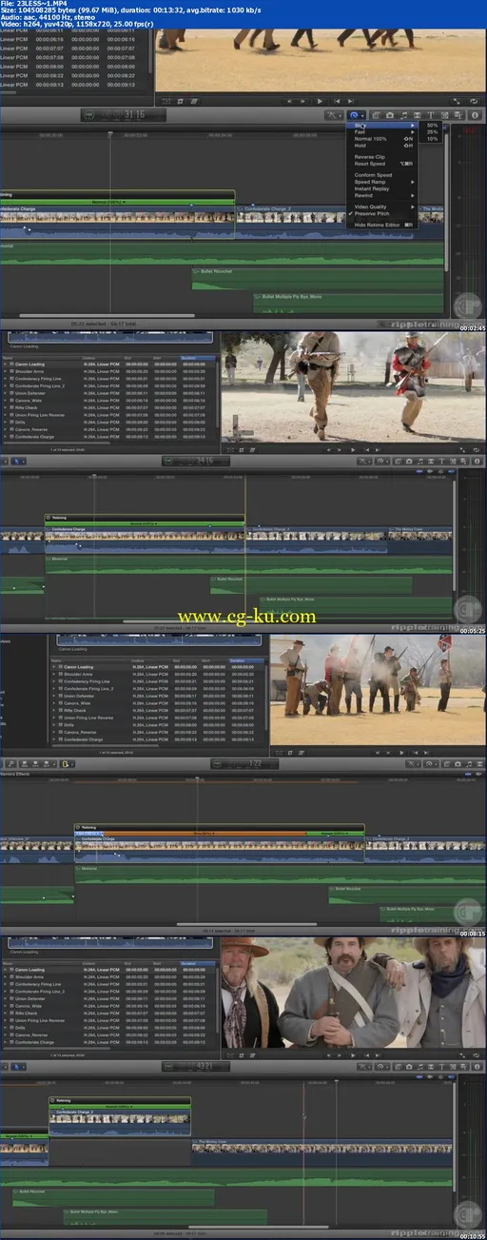Select Bullet Ricochet audio in 31:16 timeline
The width and height of the screenshot is (487, 1240).
pos(319,277)
